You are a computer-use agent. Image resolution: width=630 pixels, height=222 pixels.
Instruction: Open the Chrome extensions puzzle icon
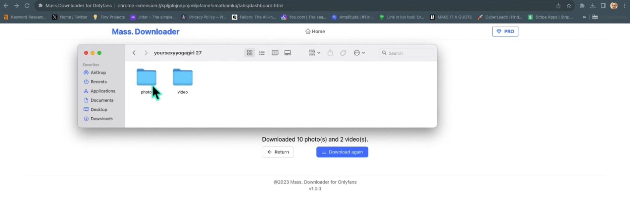(x=582, y=5)
